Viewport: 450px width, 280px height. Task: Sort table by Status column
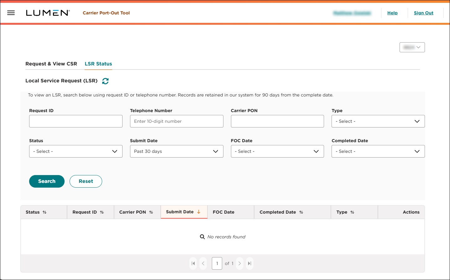click(44, 212)
